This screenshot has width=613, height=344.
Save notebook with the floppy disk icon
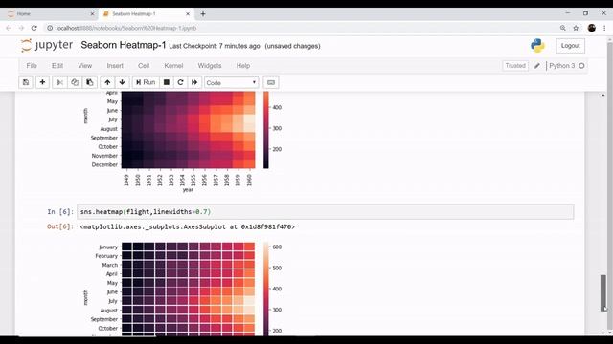pos(26,82)
